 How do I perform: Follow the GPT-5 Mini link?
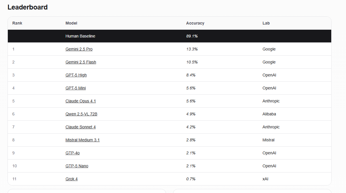[76, 88]
